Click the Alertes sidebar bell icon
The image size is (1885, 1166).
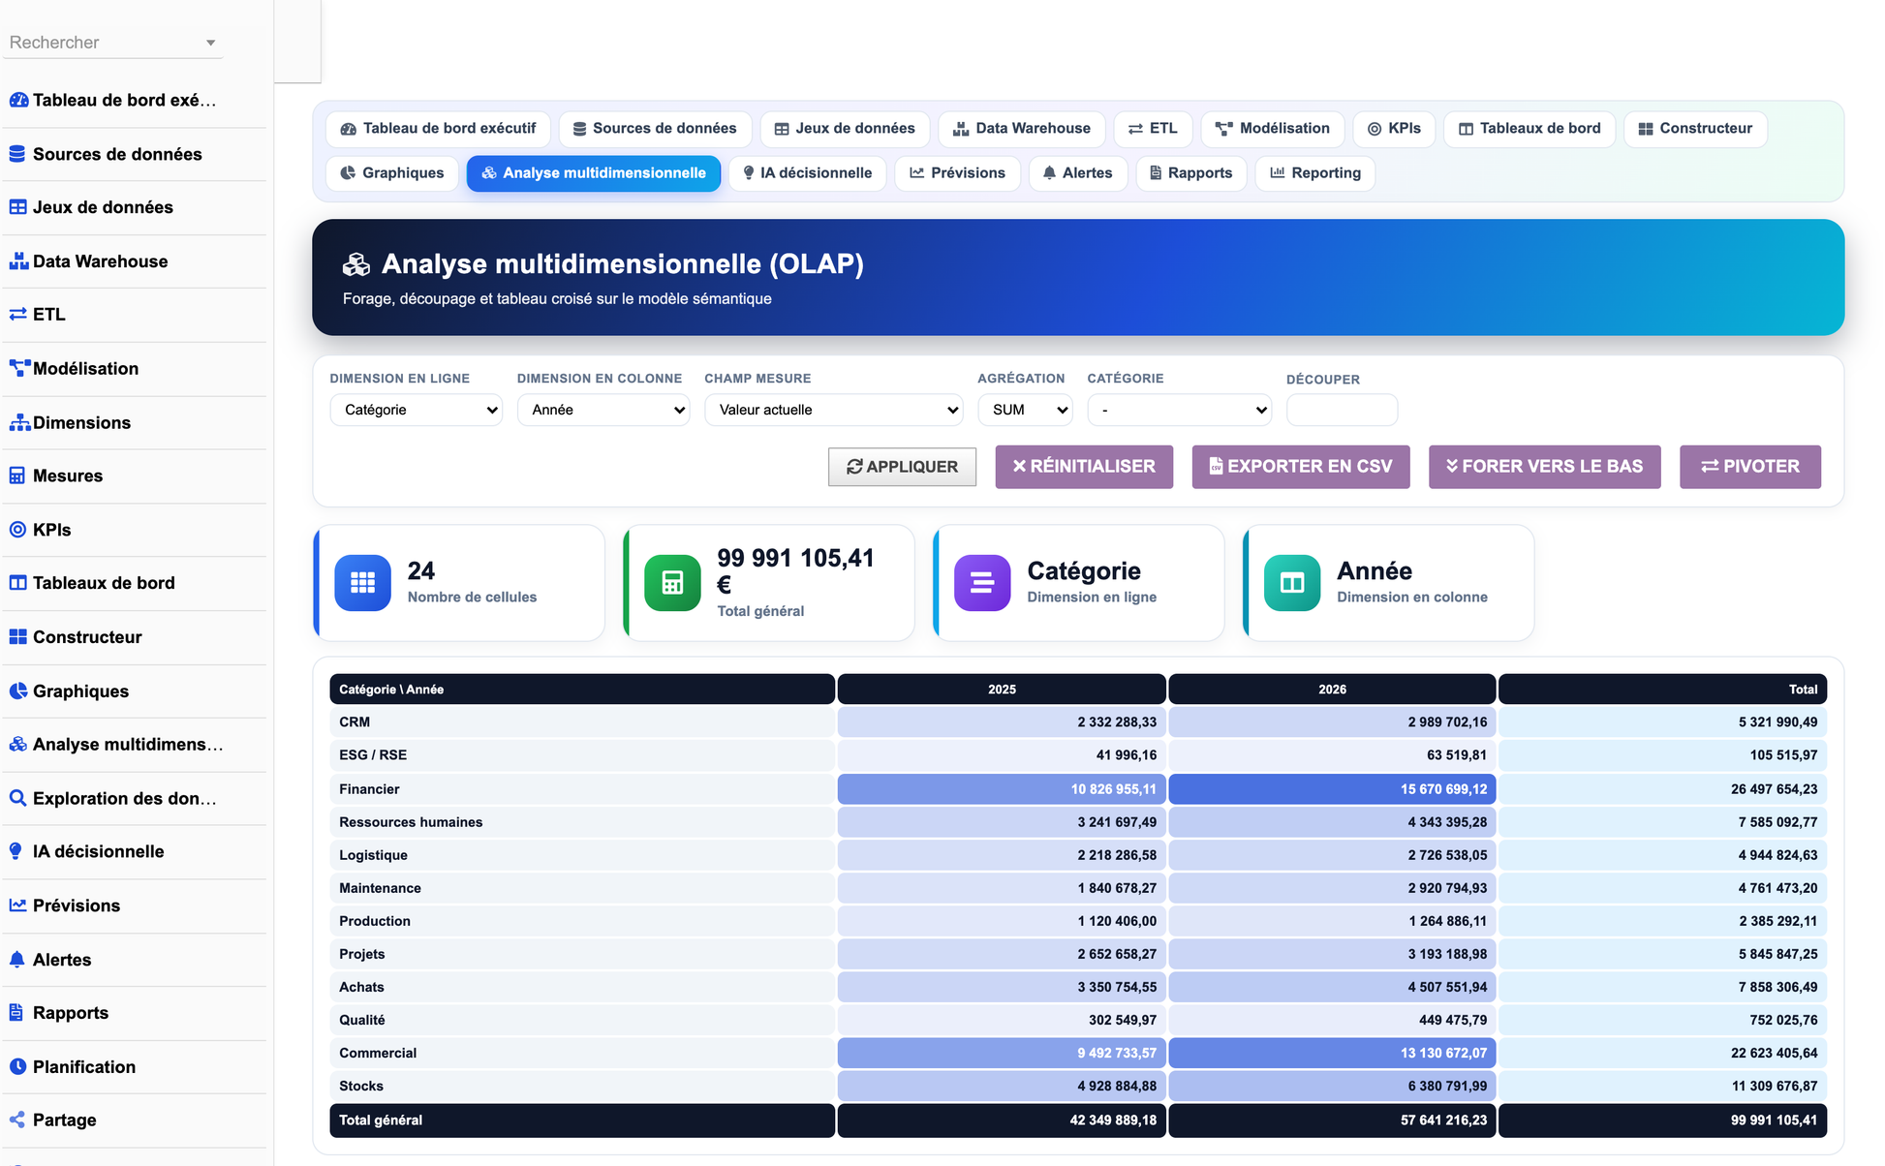[16, 959]
